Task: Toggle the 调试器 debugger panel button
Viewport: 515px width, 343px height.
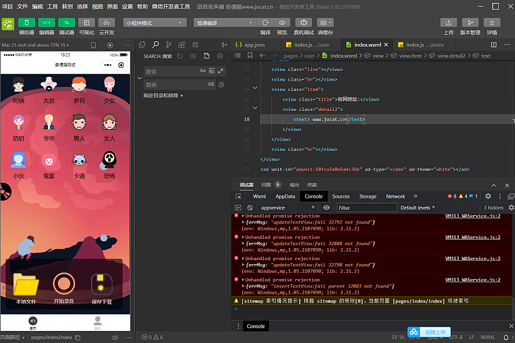Action: [x=67, y=23]
